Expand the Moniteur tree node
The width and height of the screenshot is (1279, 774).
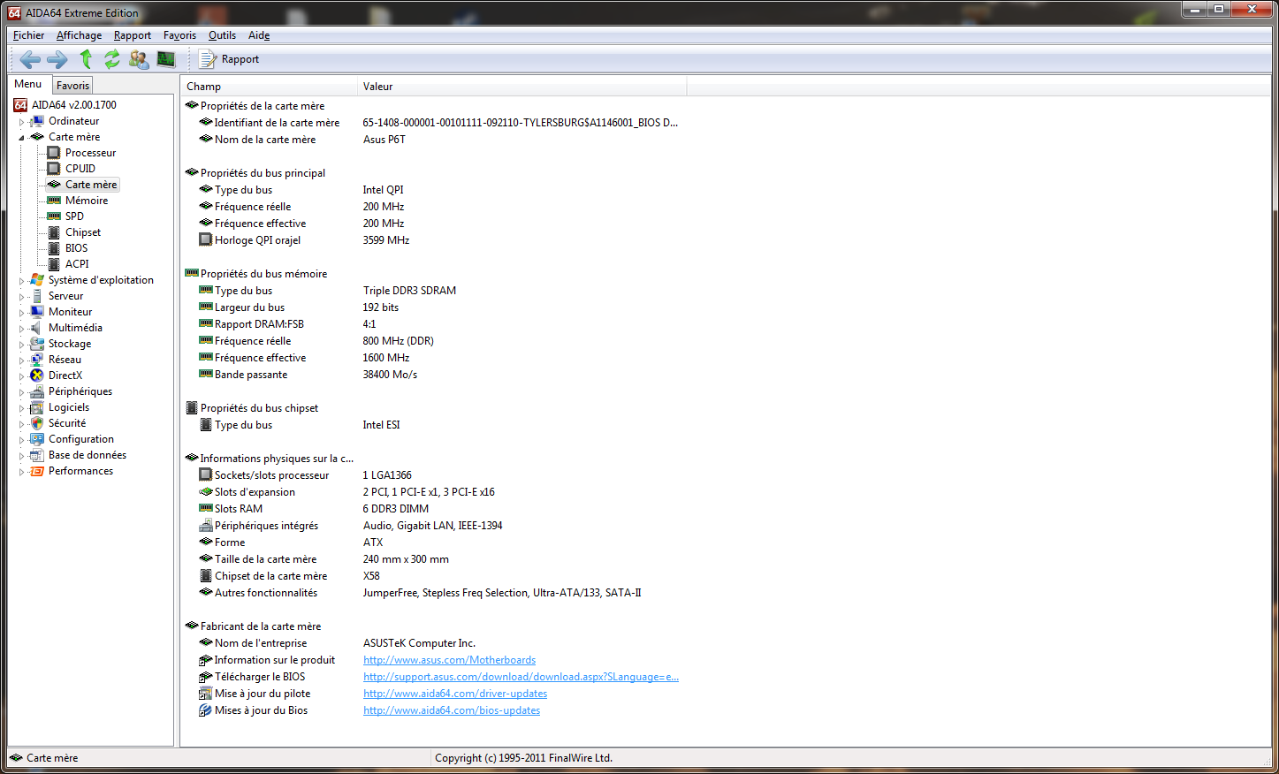[x=22, y=313]
